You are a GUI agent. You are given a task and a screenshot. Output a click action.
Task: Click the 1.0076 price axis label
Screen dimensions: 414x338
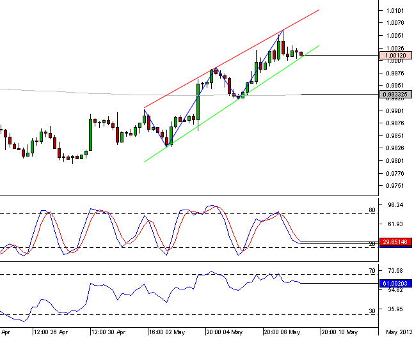point(395,23)
